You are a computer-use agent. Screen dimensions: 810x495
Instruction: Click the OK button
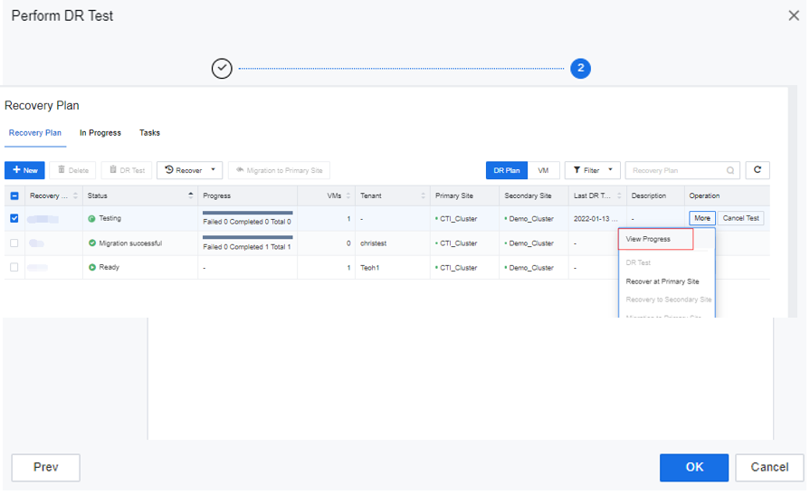(x=694, y=468)
